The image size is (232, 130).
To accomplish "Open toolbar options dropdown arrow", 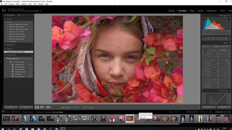I will pos(198,108).
